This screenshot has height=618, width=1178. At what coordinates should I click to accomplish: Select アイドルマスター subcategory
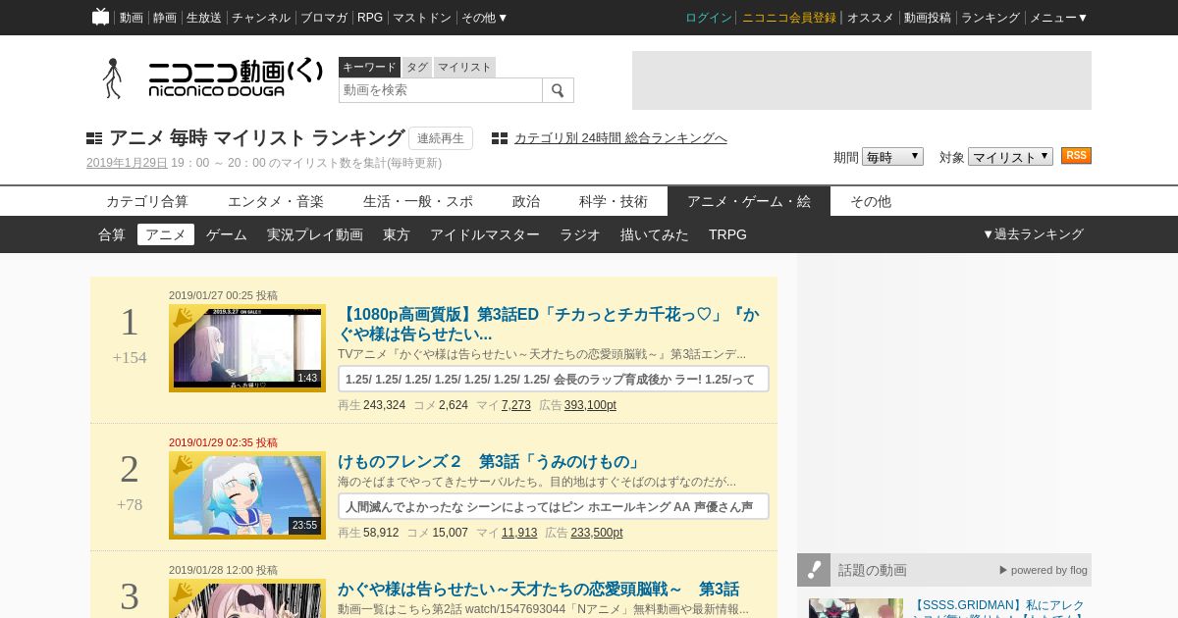485,234
